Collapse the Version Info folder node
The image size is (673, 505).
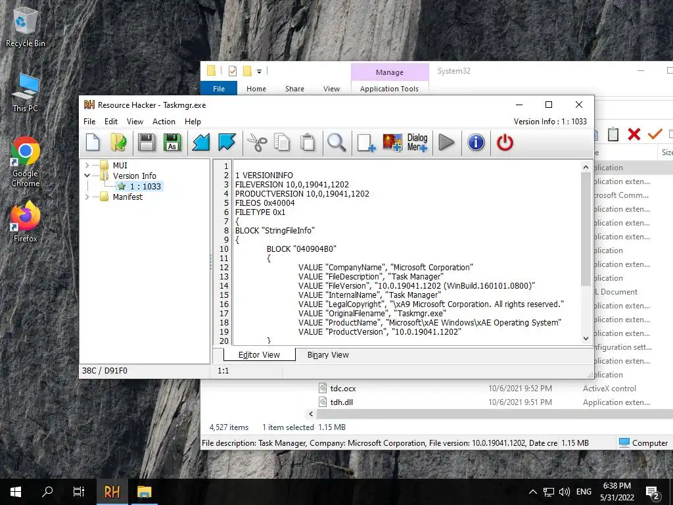tap(87, 176)
